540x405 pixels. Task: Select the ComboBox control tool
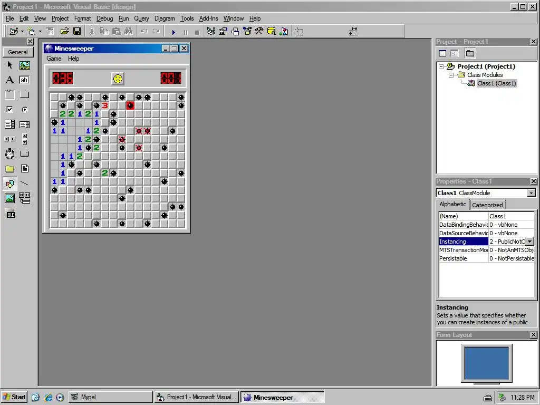coord(9,124)
